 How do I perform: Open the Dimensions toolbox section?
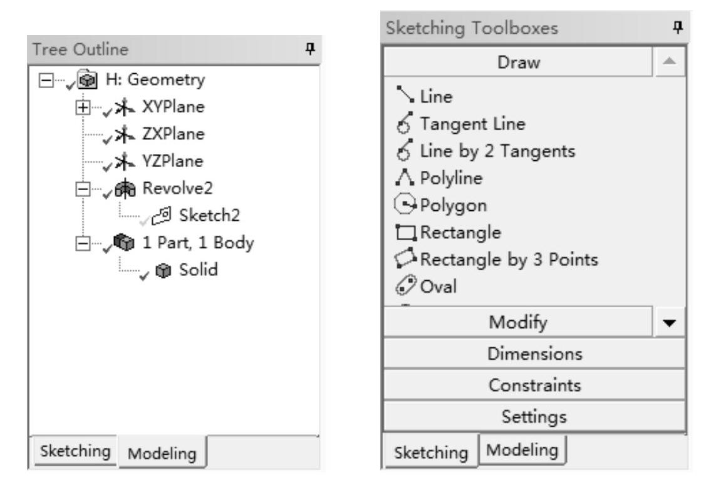(x=534, y=354)
